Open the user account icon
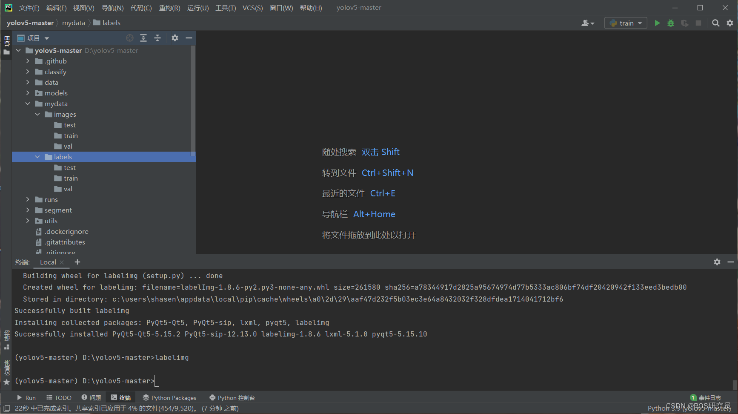The height and width of the screenshot is (414, 738). pyautogui.click(x=587, y=23)
